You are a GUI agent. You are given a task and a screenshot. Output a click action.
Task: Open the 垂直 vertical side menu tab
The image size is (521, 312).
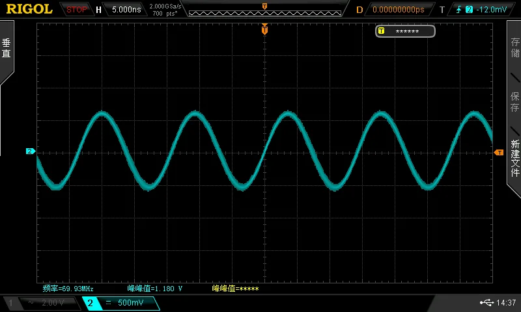coord(7,48)
